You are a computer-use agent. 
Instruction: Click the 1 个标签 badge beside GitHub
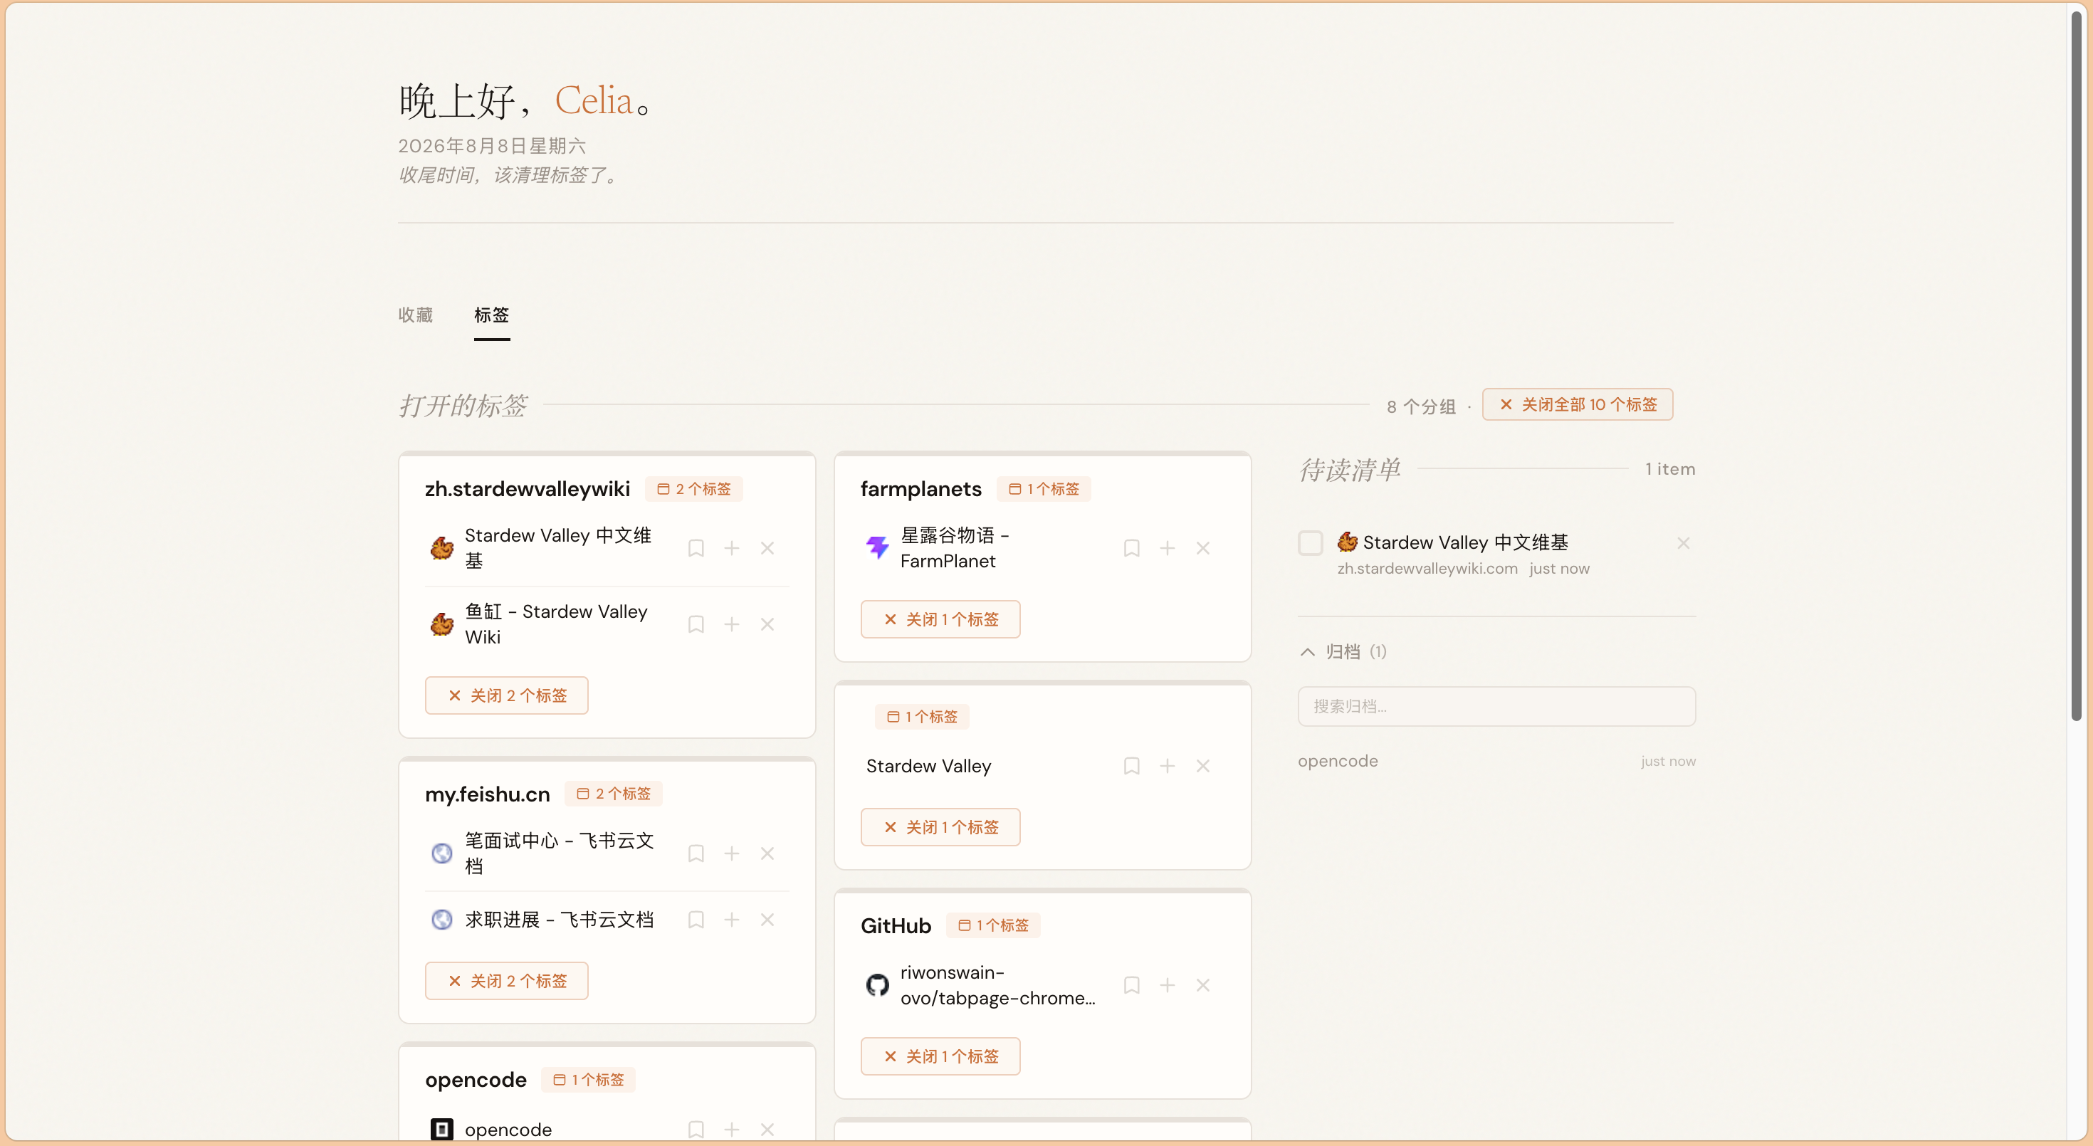[x=993, y=925]
